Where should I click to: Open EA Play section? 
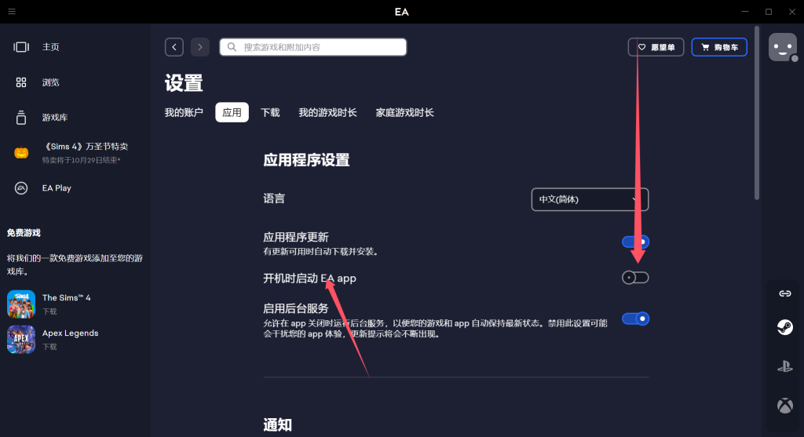coord(57,188)
